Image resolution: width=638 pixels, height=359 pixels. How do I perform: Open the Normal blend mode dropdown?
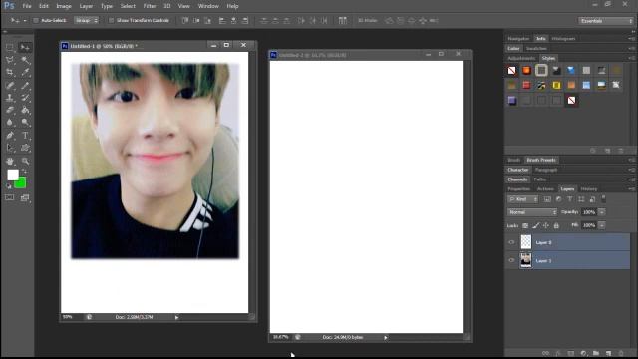[x=532, y=212]
